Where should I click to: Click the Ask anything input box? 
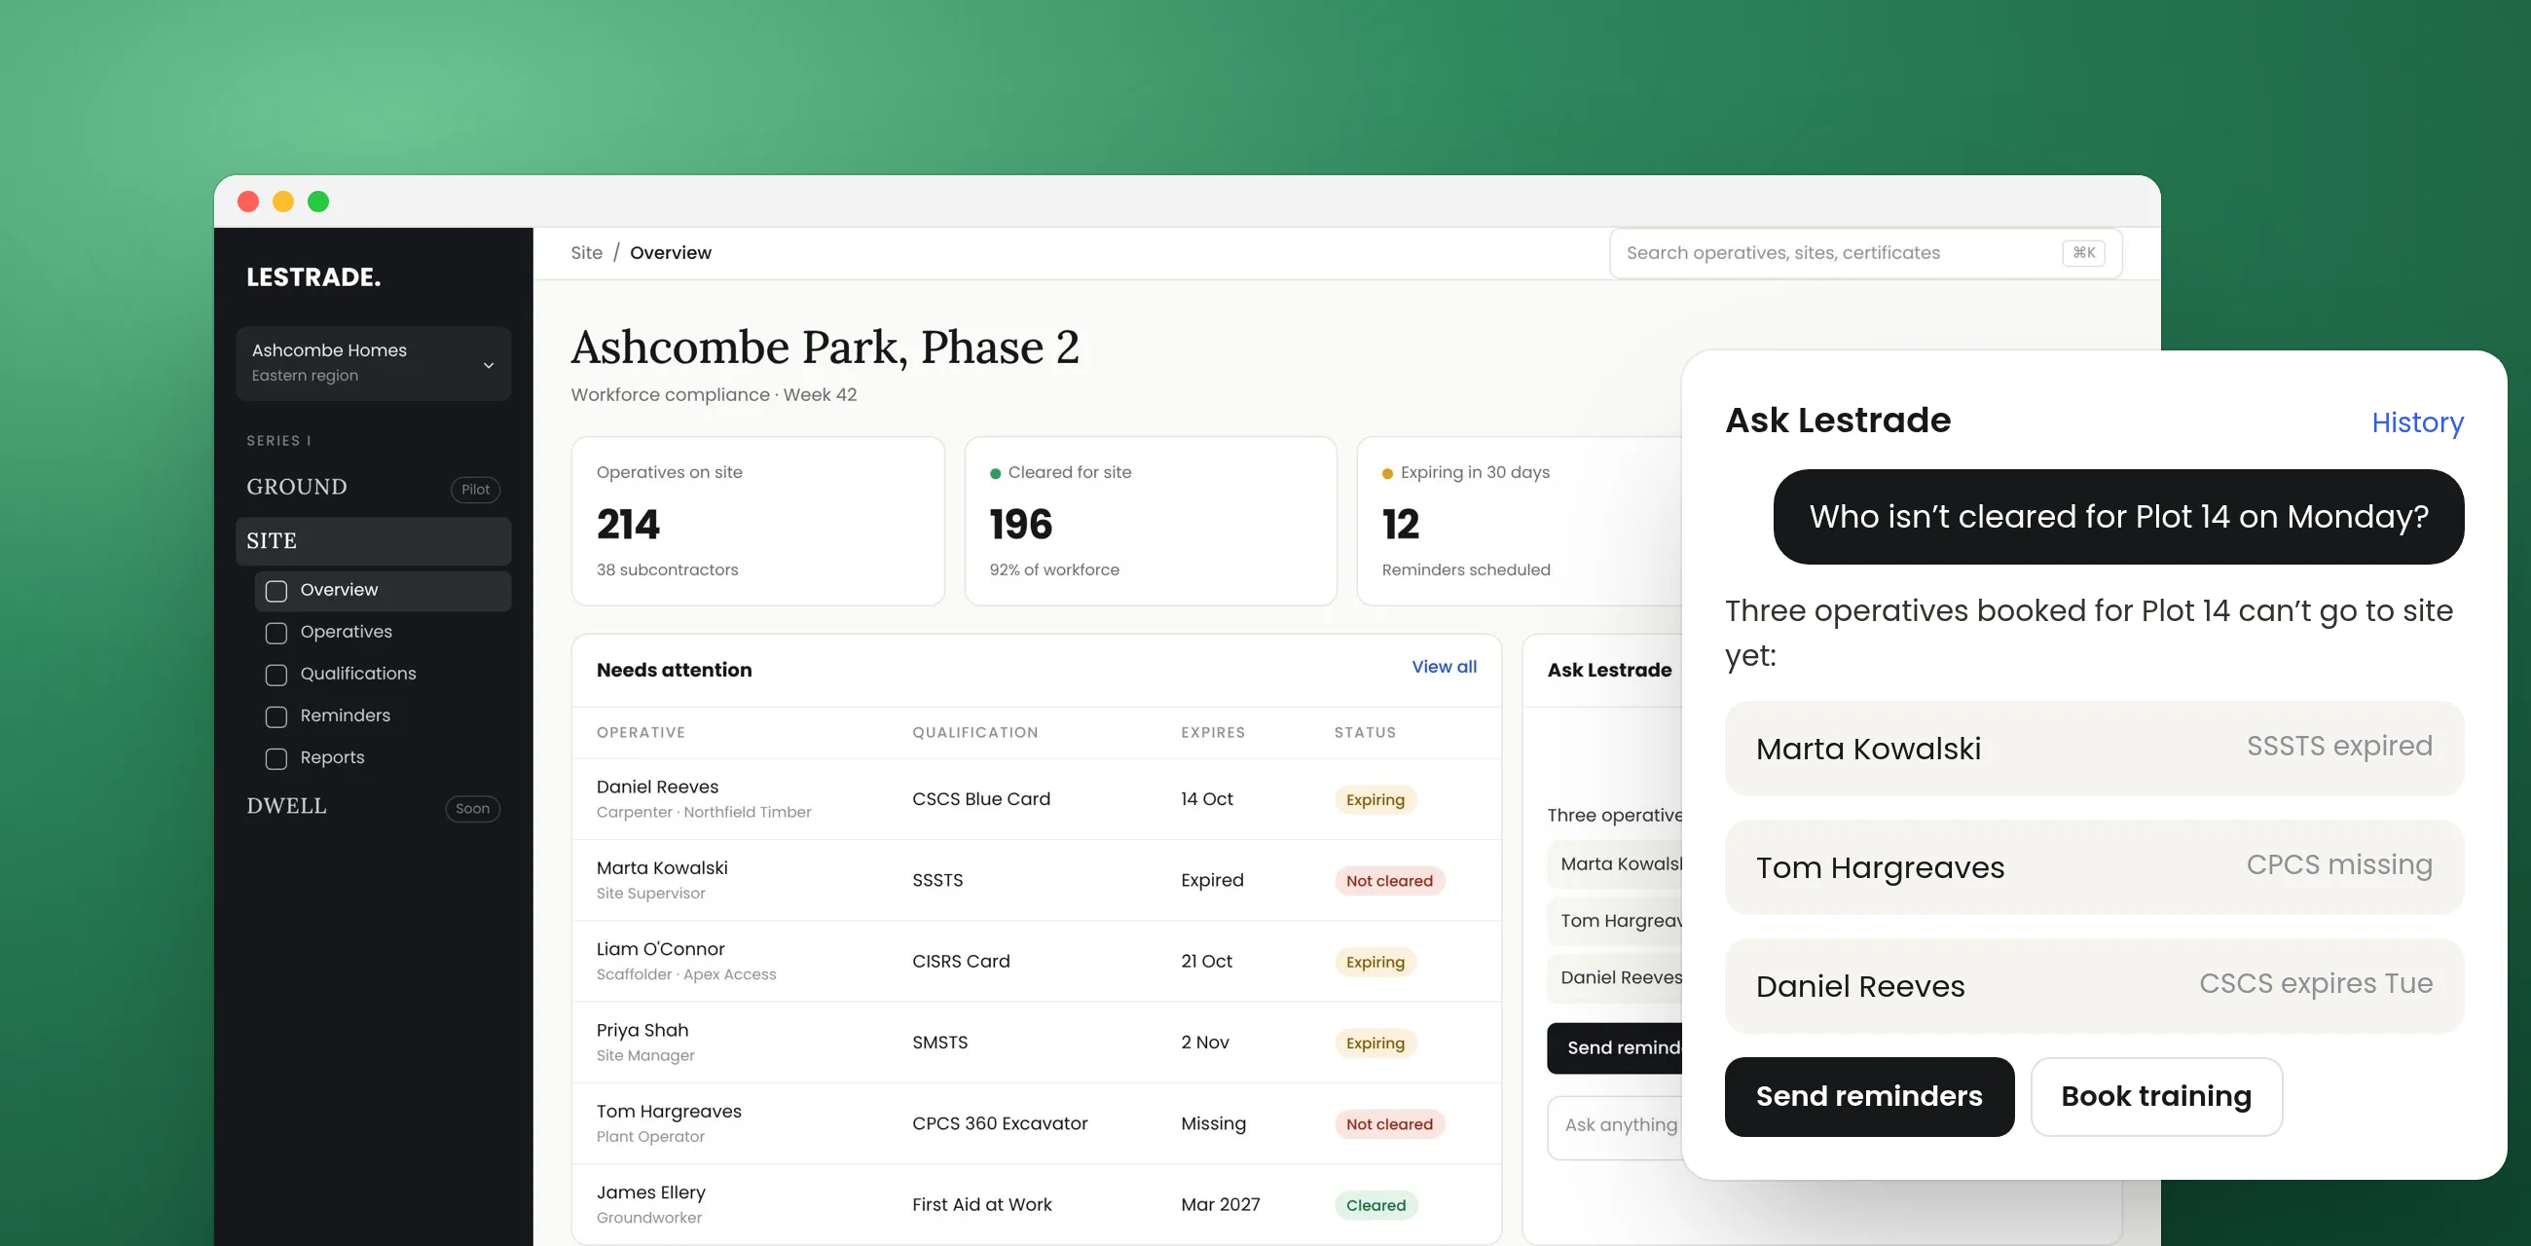1615,1126
